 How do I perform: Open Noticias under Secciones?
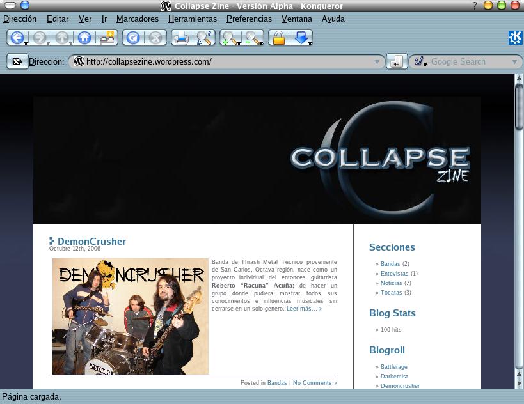391,283
